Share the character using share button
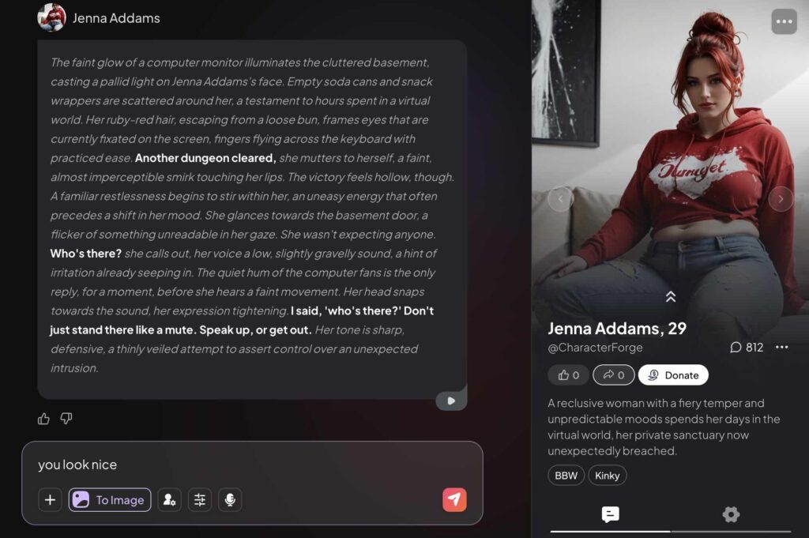This screenshot has height=538, width=809. pyautogui.click(x=614, y=375)
